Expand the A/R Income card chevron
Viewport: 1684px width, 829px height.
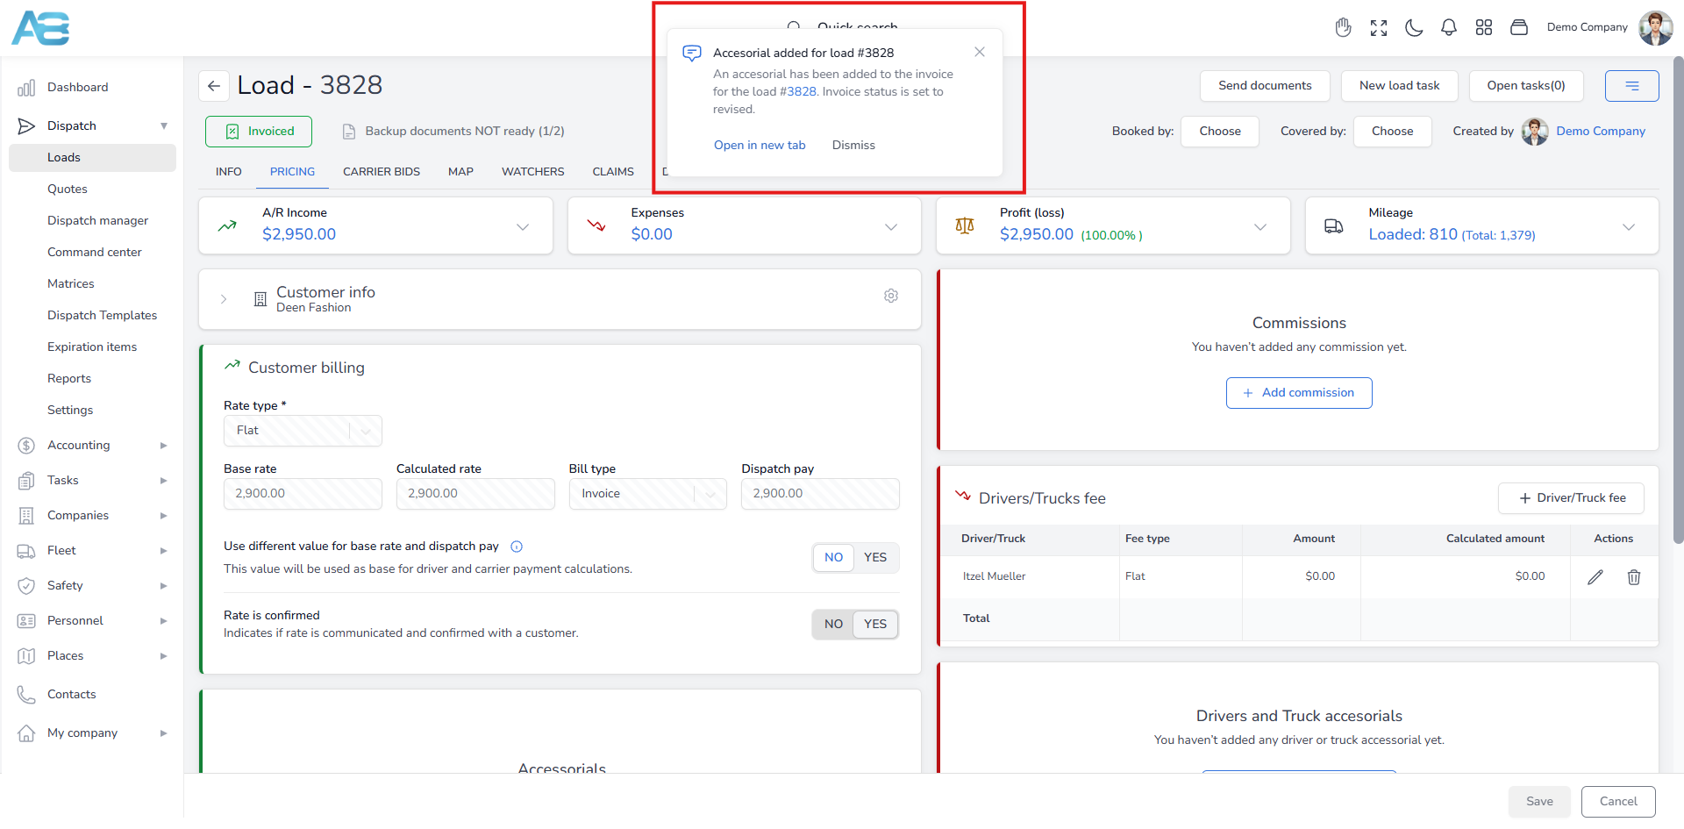[x=522, y=227]
